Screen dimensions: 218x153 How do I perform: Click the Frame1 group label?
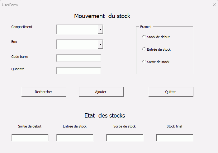(x=146, y=27)
